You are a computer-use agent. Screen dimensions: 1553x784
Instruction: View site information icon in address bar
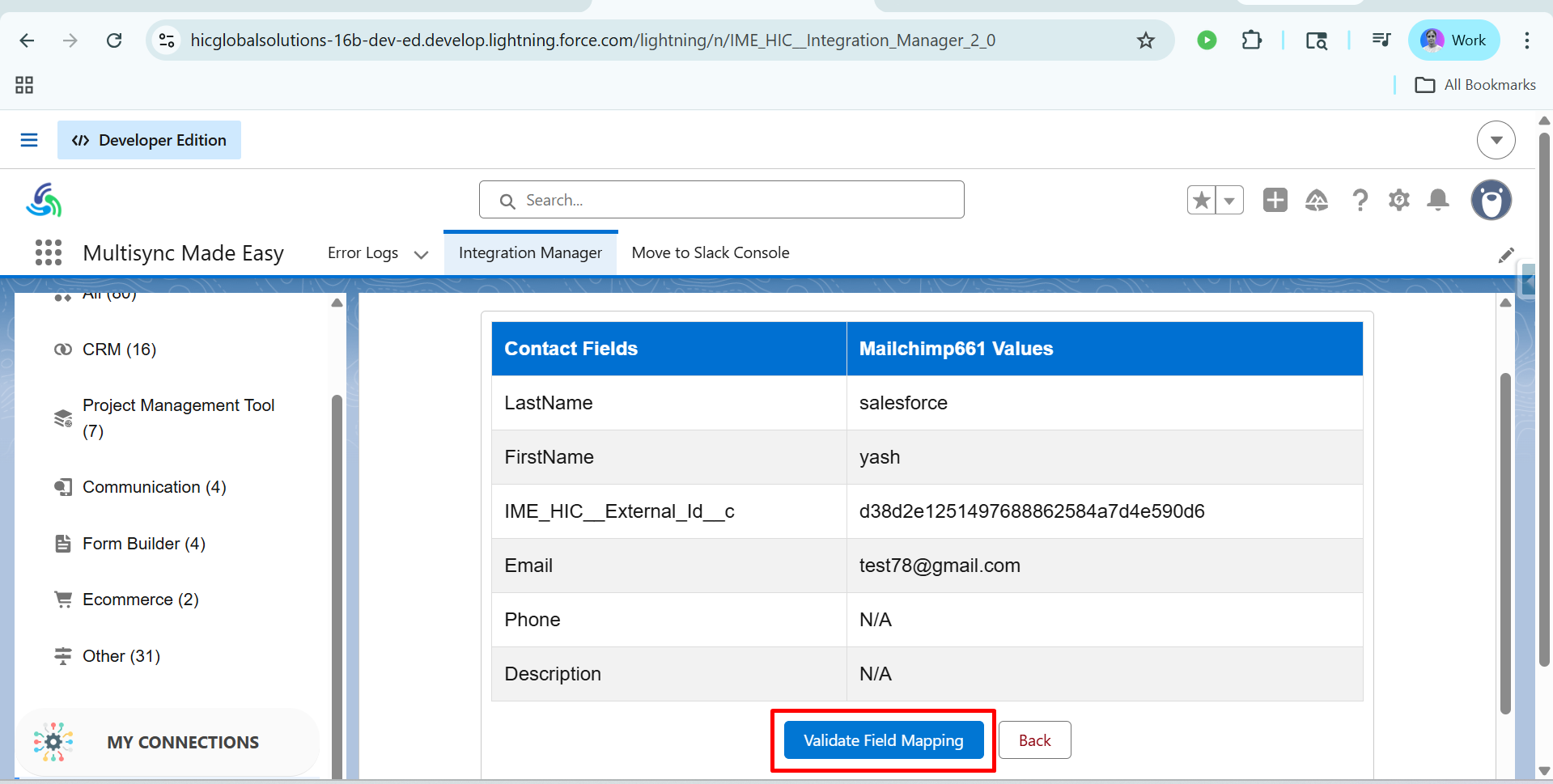pos(167,40)
